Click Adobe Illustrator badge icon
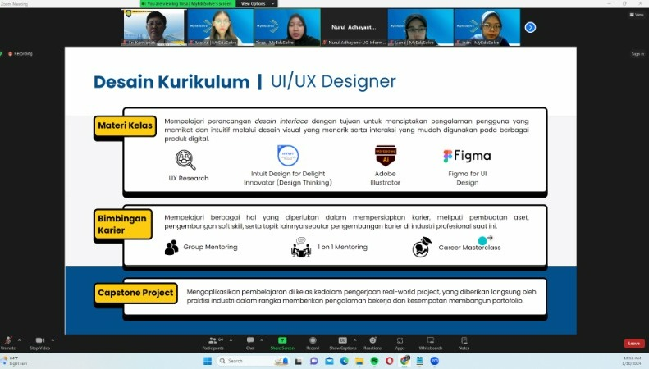649x369 pixels. pyautogui.click(x=386, y=156)
